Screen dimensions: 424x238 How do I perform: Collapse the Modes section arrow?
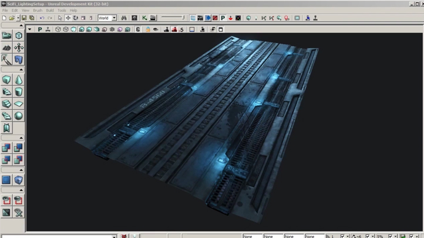(x=21, y=25)
